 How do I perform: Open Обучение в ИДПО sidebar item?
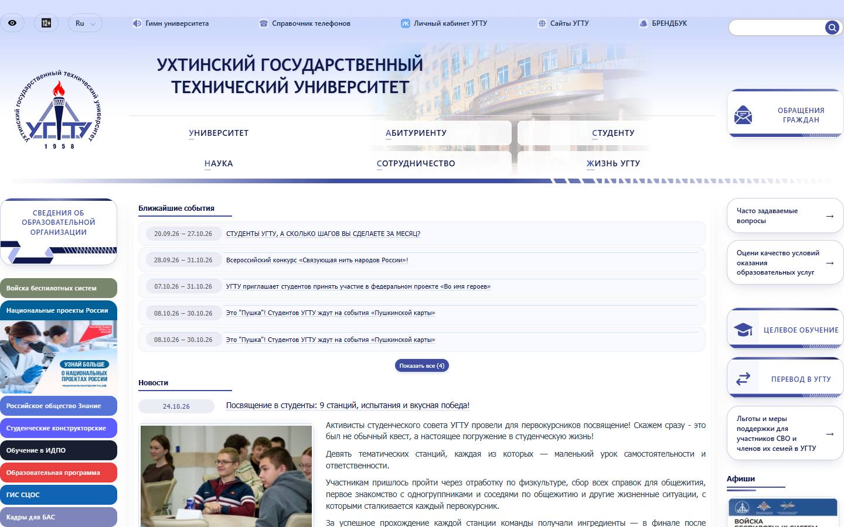point(59,450)
